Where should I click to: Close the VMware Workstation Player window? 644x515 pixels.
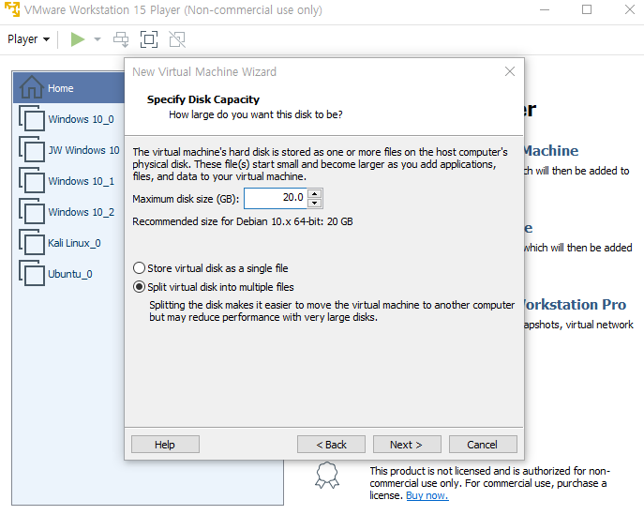(x=630, y=9)
